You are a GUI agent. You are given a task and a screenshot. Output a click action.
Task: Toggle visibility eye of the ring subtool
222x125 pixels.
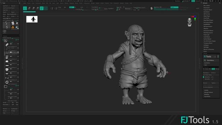(x=18, y=81)
